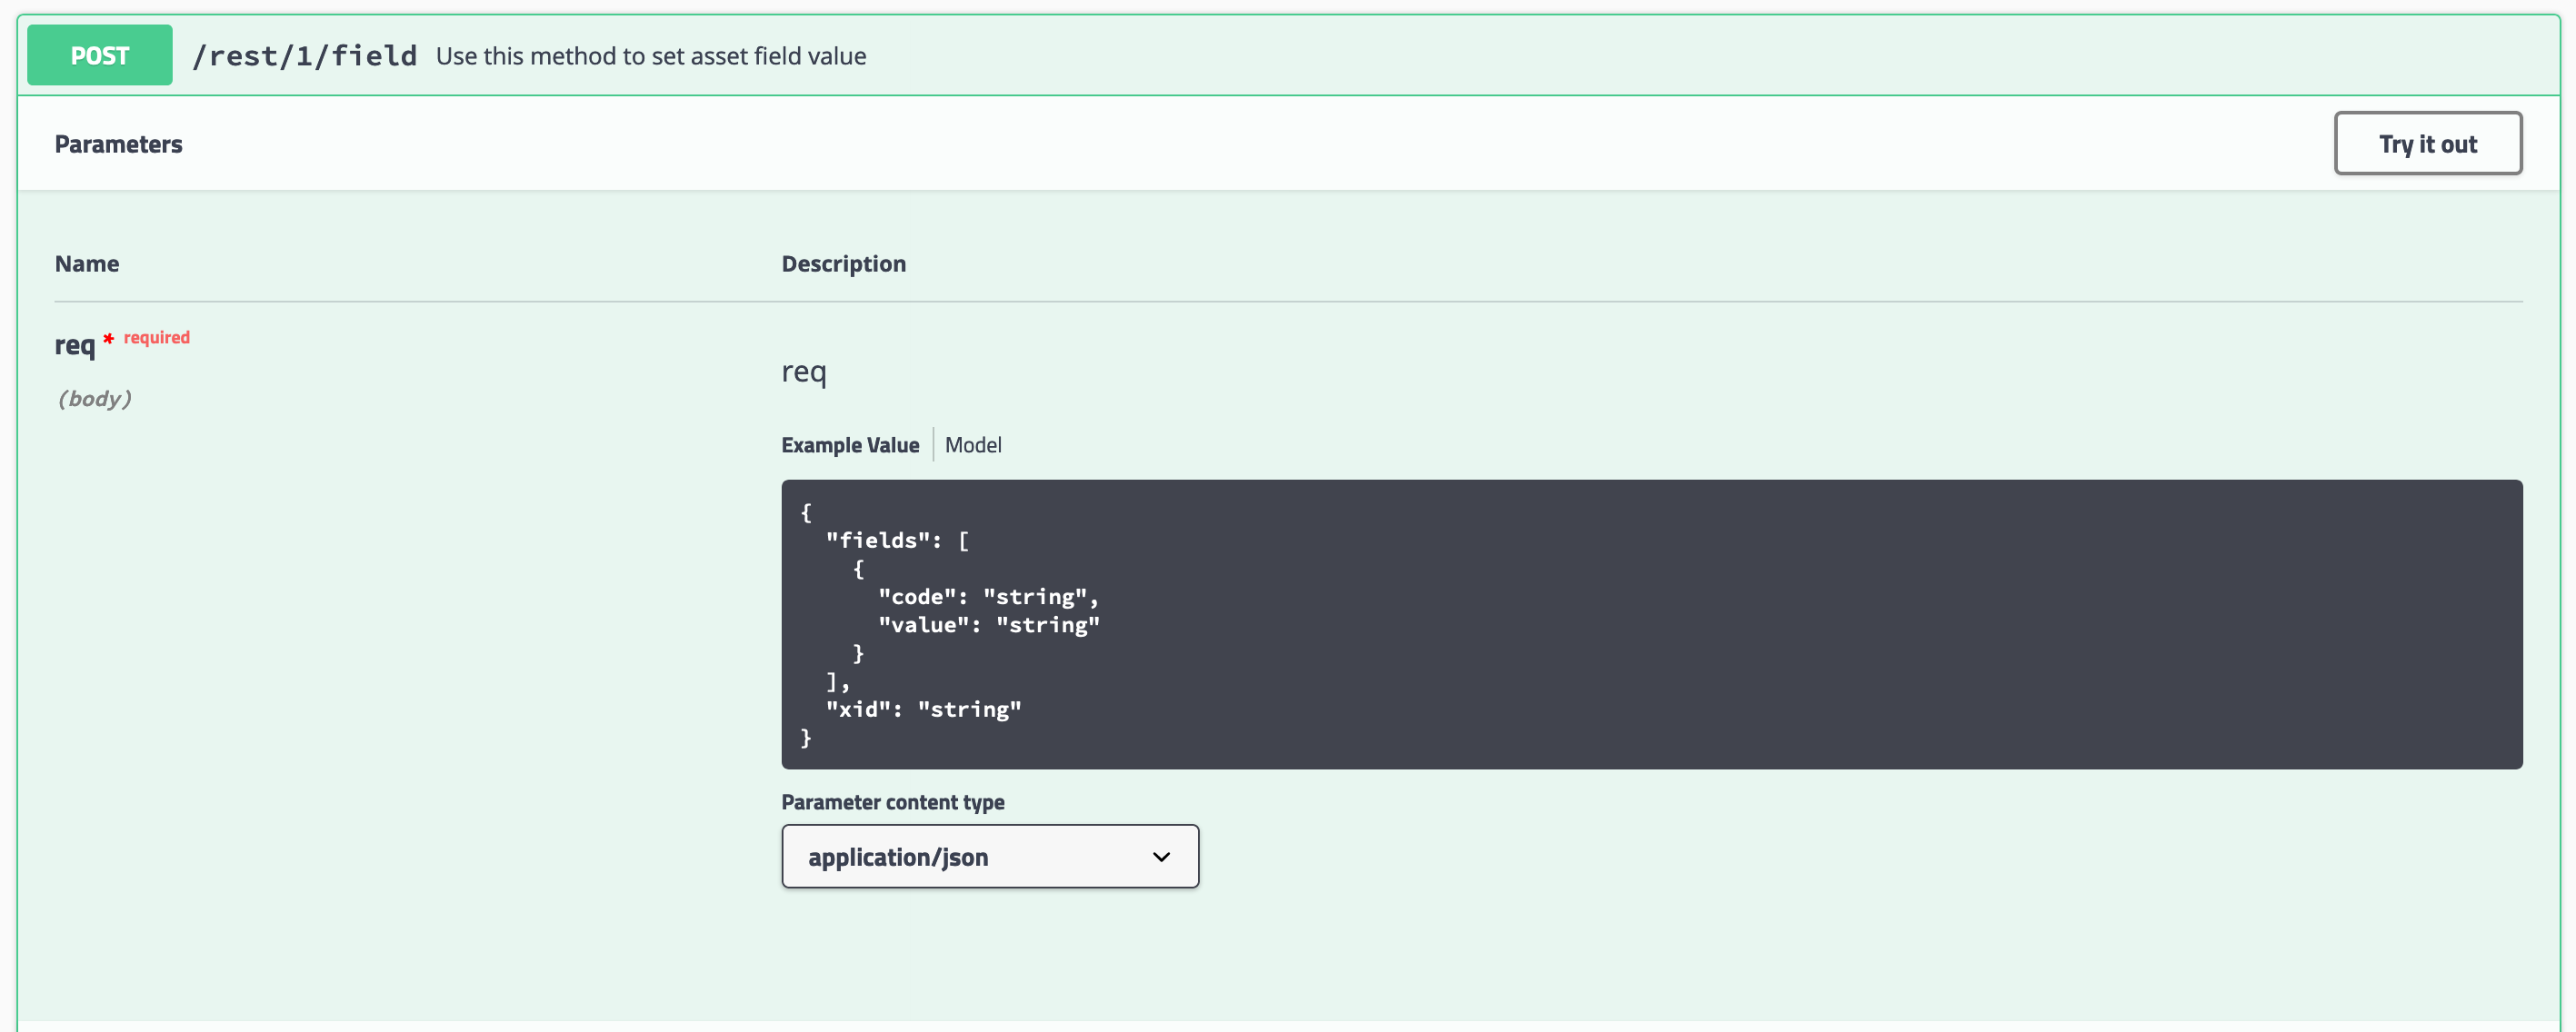Screen dimensions: 2576x1032
Task: Open the application/json content type dropdown
Action: 989,856
